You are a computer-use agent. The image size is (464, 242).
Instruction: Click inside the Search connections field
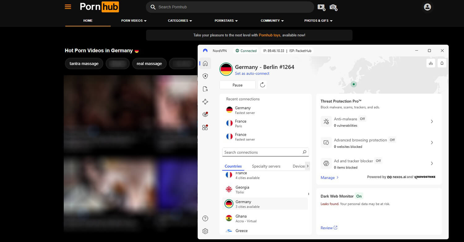[x=265, y=152]
